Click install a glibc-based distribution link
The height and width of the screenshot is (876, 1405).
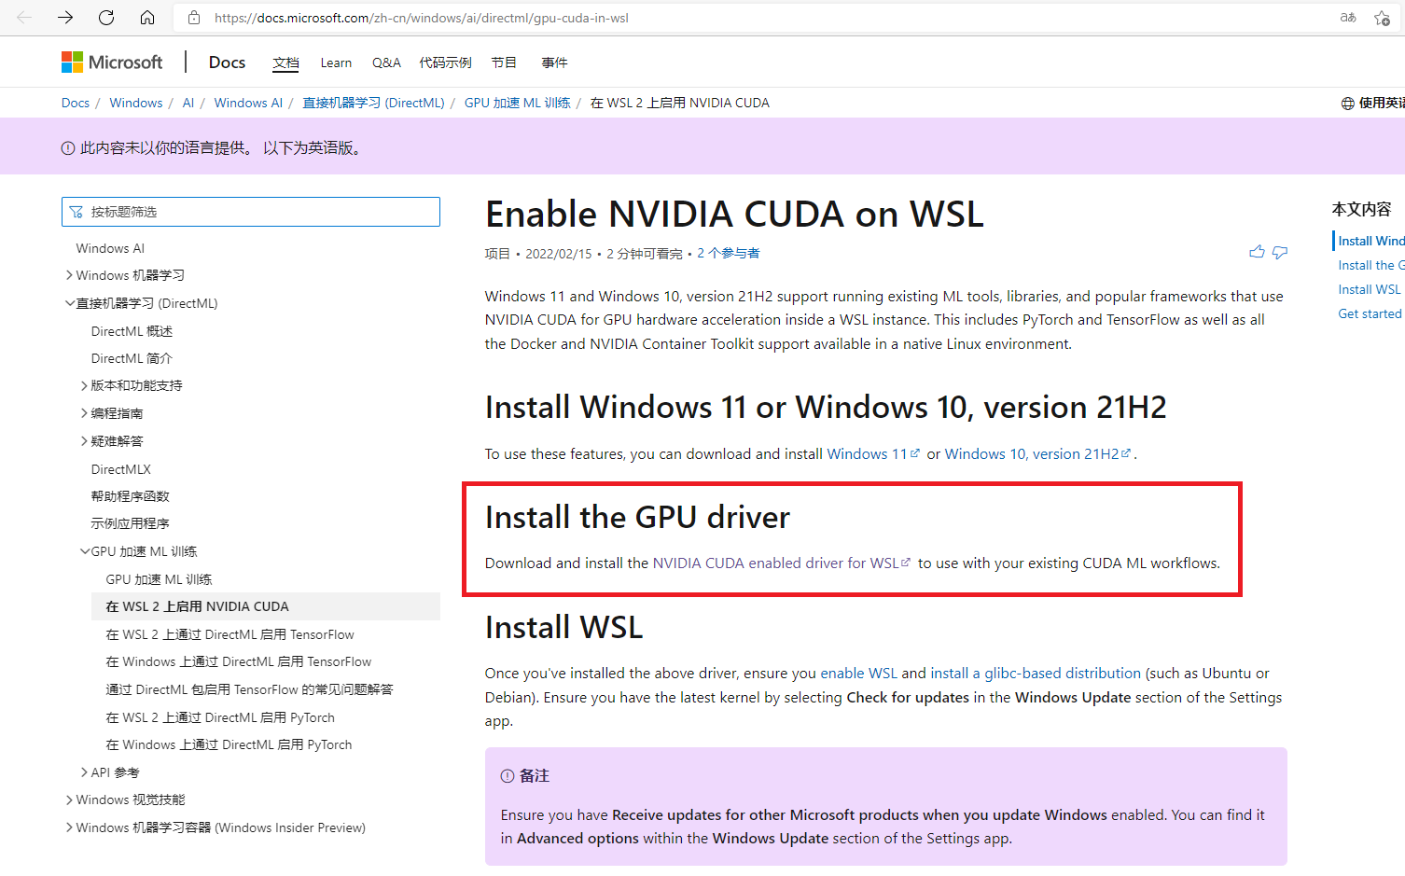click(x=1036, y=673)
